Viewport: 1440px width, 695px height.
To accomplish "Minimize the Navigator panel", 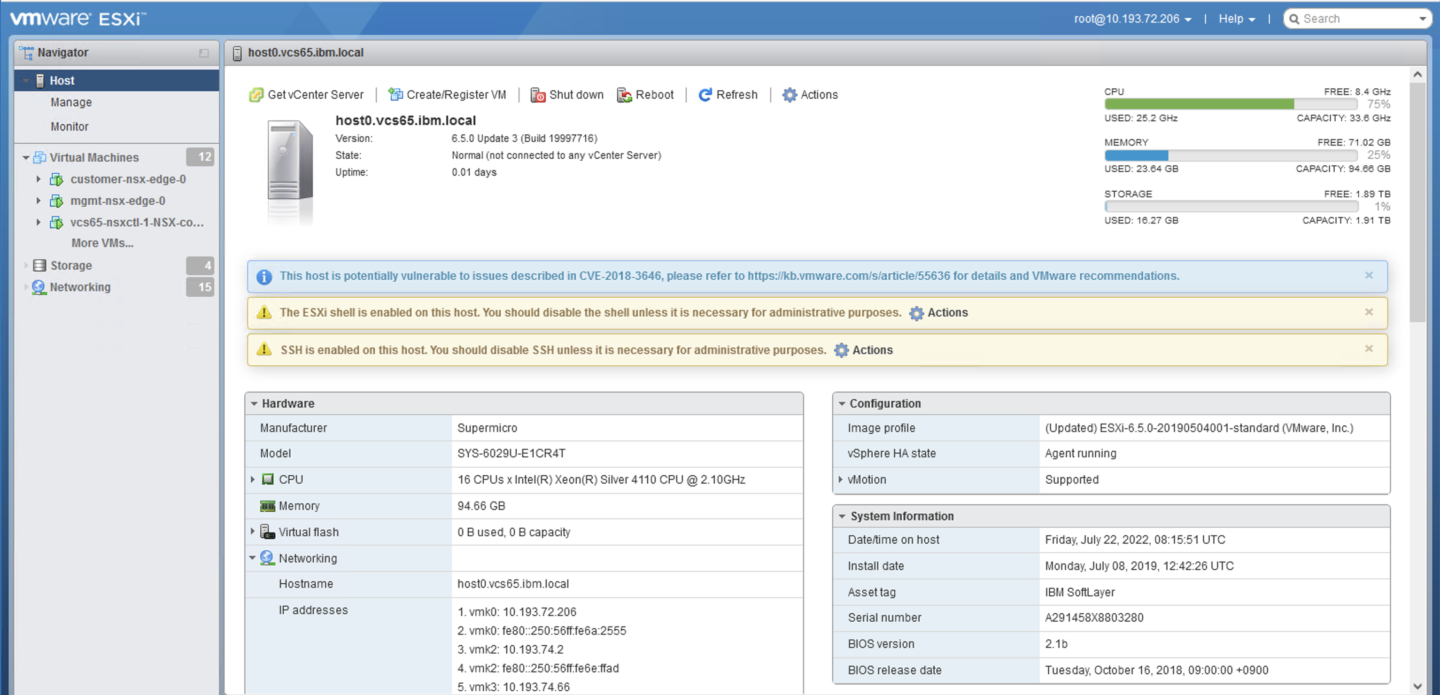I will point(203,53).
